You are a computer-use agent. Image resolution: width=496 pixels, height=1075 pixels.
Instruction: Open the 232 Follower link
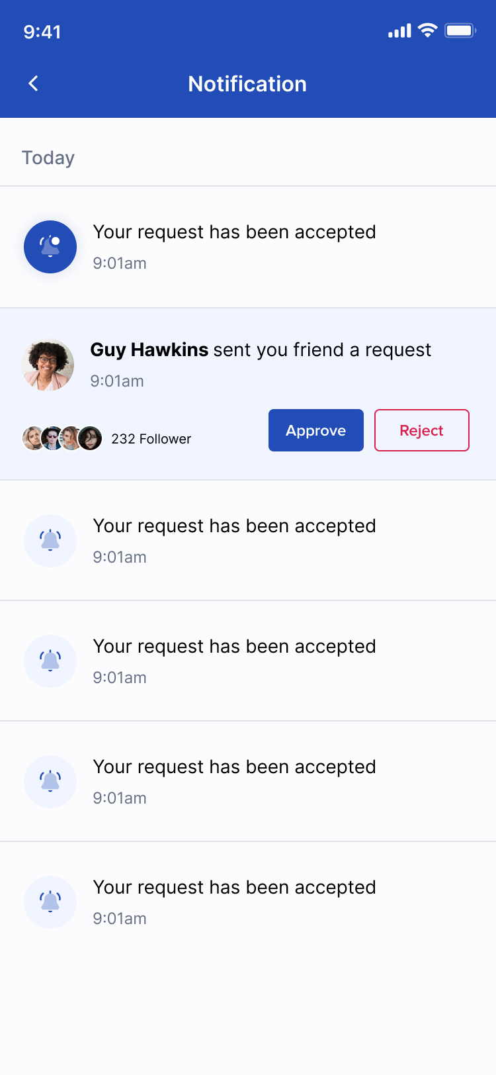pyautogui.click(x=151, y=439)
